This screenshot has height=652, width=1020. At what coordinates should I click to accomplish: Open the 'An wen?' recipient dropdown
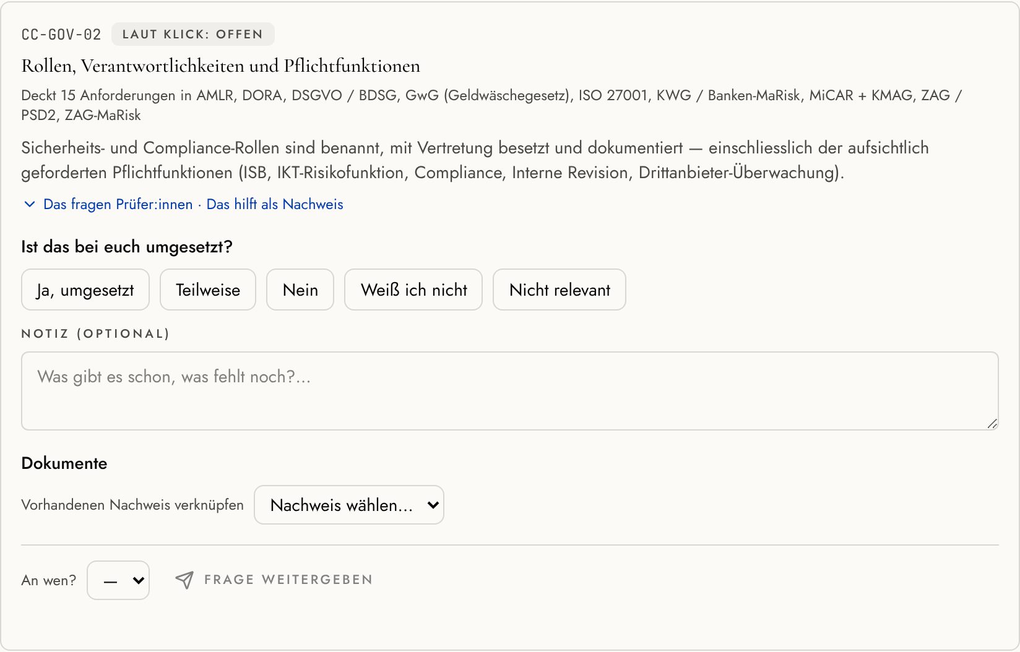coord(118,580)
